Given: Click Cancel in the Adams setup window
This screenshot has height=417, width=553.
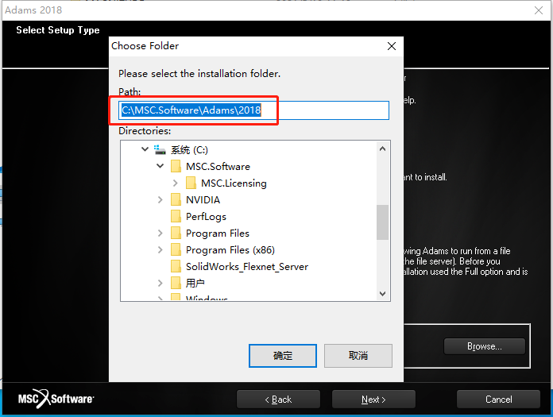Looking at the screenshot, I should click(498, 400).
